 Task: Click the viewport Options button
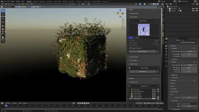tap(160, 7)
